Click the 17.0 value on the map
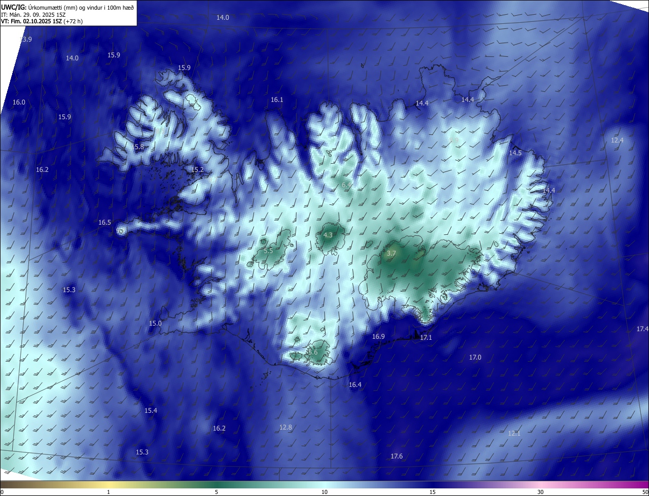The width and height of the screenshot is (649, 496). point(475,357)
